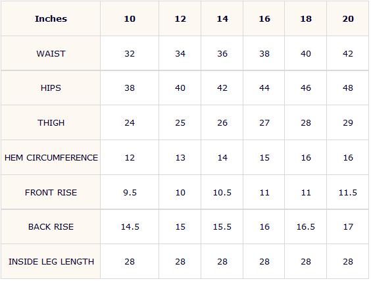Select the size 10 column header
The image size is (371, 281).
coord(130,18)
